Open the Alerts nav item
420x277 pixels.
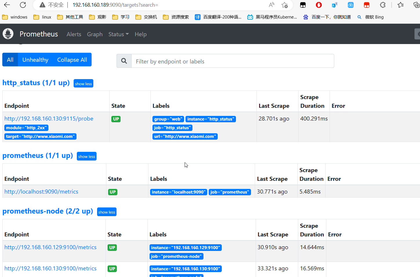click(x=74, y=34)
